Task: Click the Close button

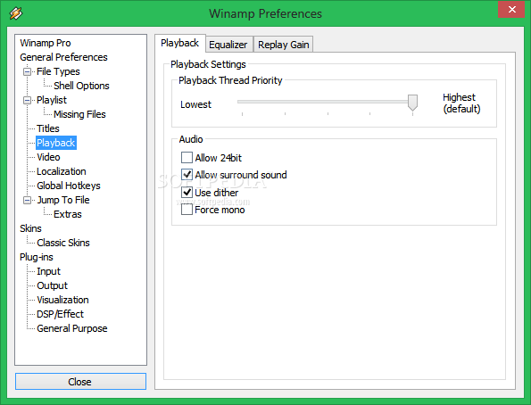Action: [80, 382]
